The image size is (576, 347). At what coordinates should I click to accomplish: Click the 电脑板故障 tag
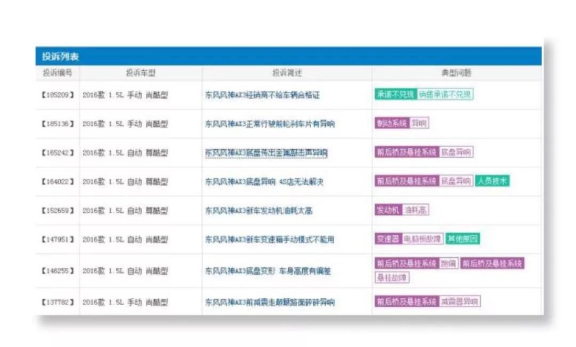coord(423,239)
